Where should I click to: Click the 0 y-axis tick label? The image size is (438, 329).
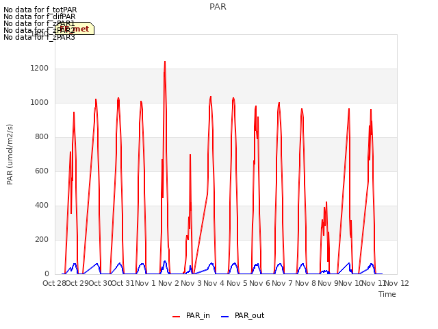click(47, 274)
